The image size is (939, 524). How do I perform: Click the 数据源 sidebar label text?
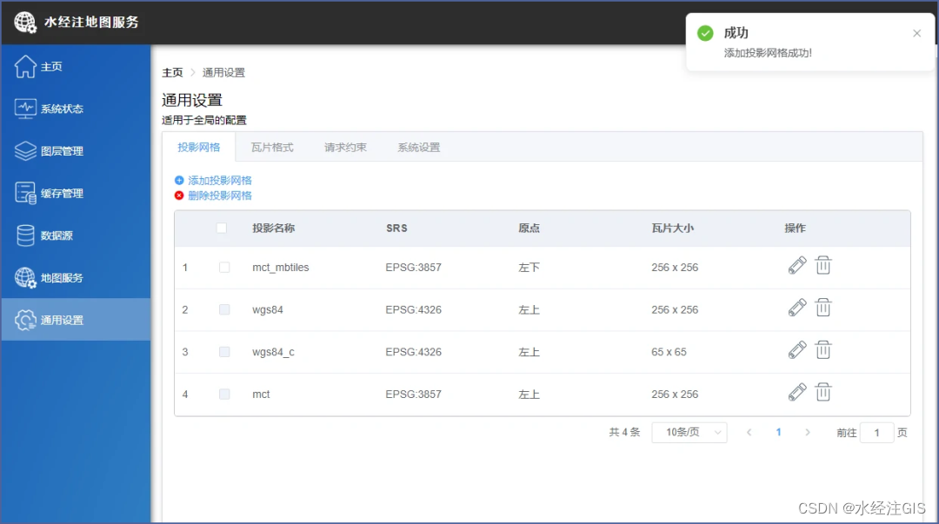(x=57, y=235)
